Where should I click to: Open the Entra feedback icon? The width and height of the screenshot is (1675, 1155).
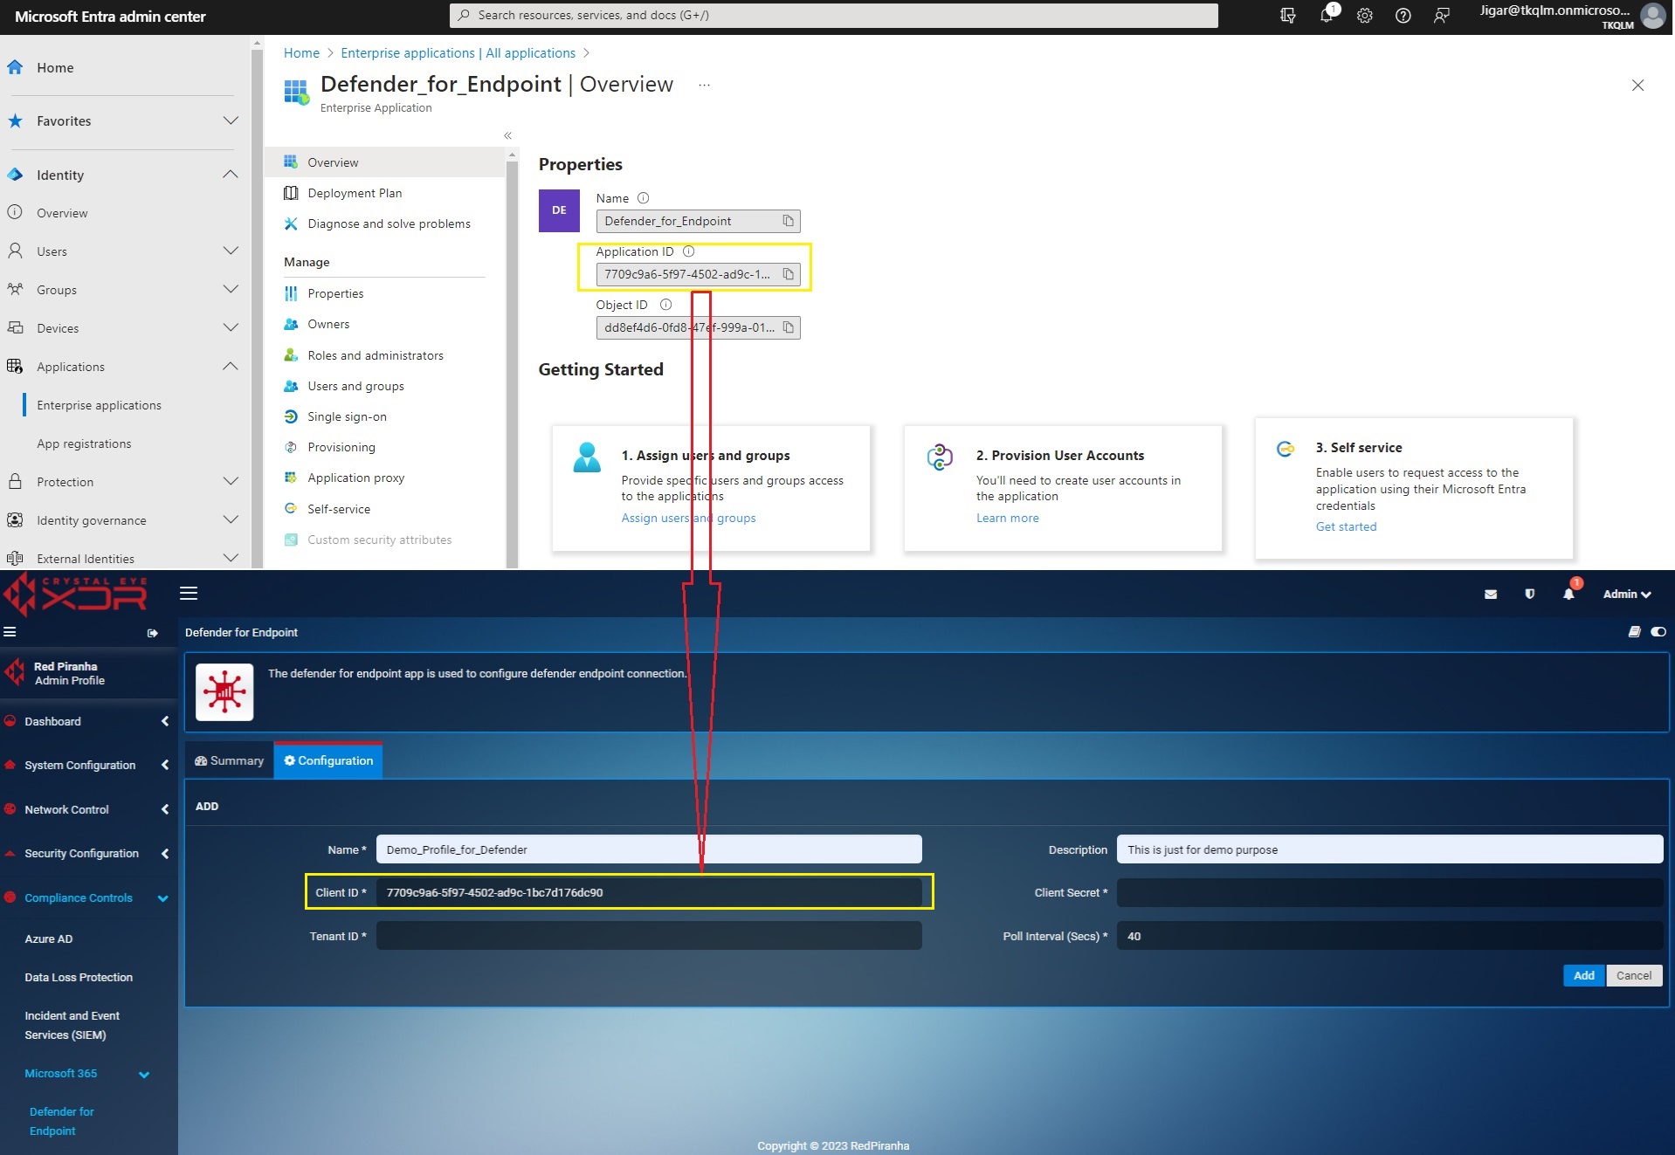(1442, 15)
